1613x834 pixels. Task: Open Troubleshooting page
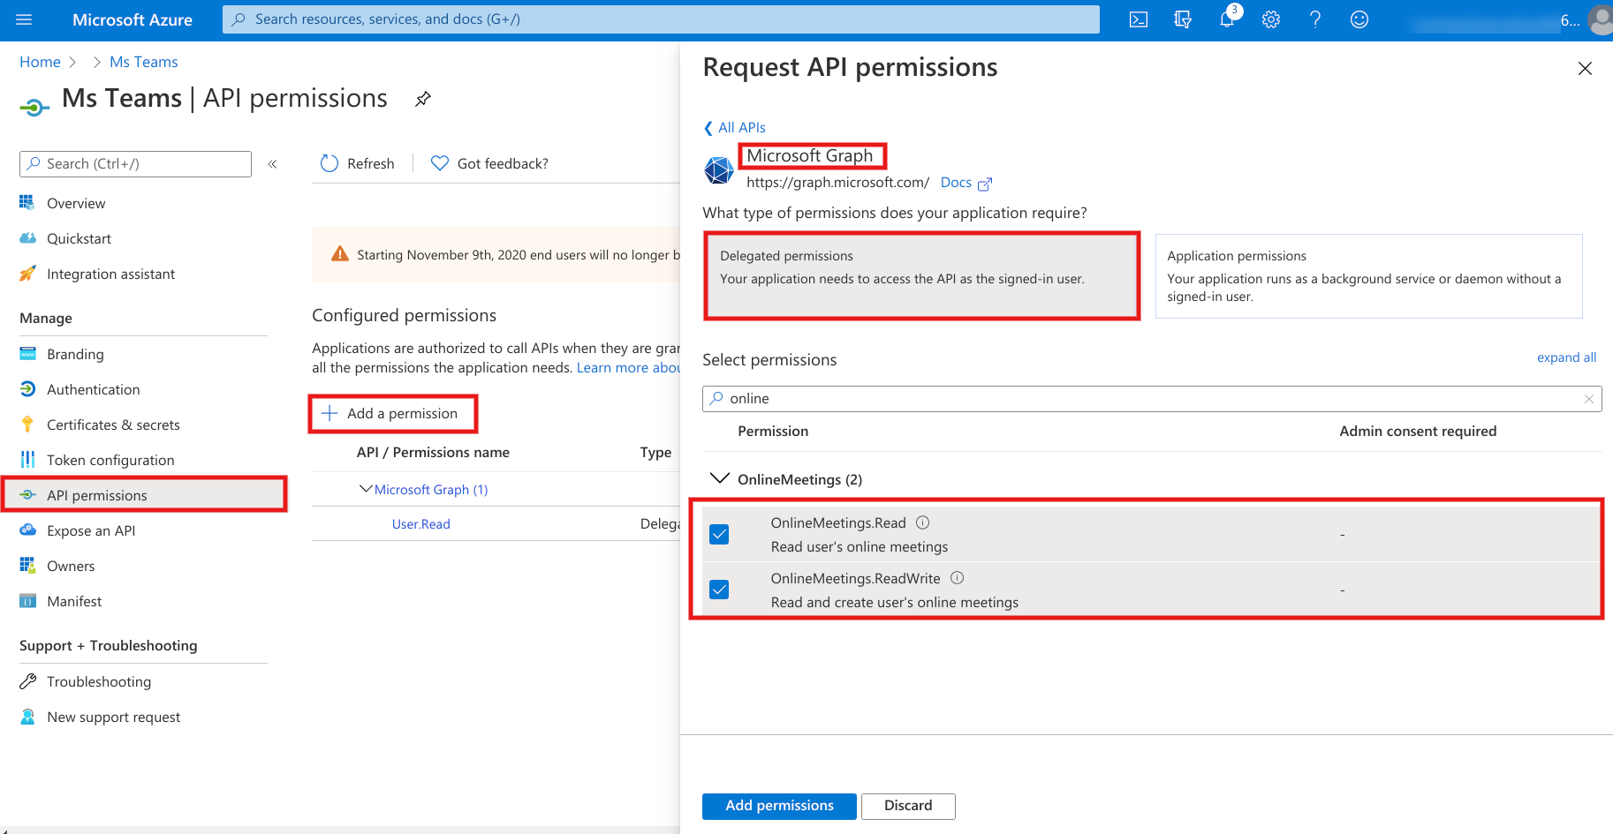click(99, 681)
